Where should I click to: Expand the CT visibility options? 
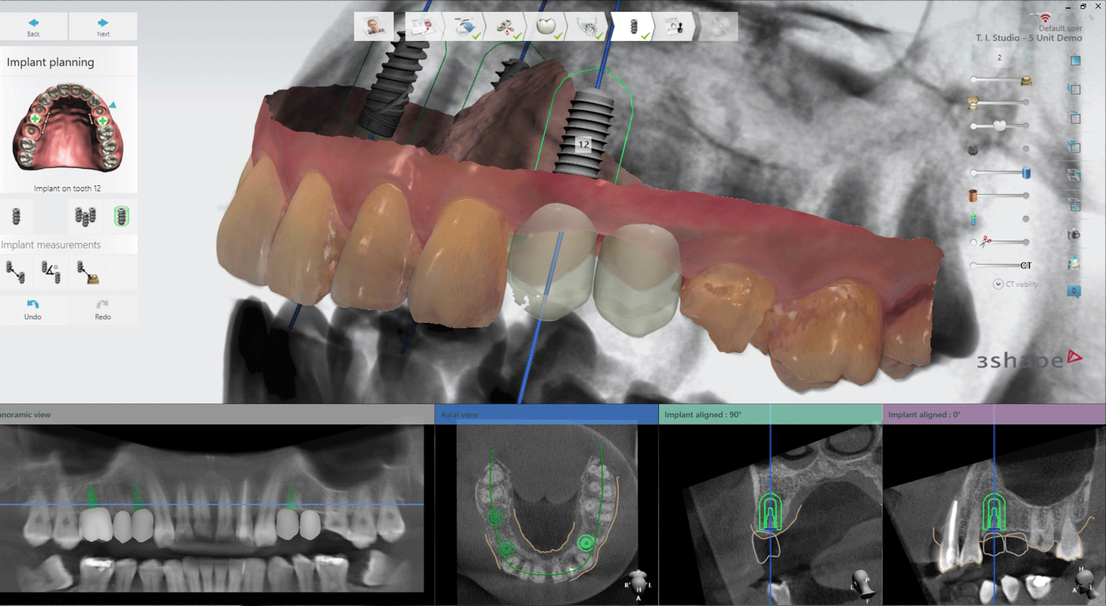pyautogui.click(x=998, y=284)
